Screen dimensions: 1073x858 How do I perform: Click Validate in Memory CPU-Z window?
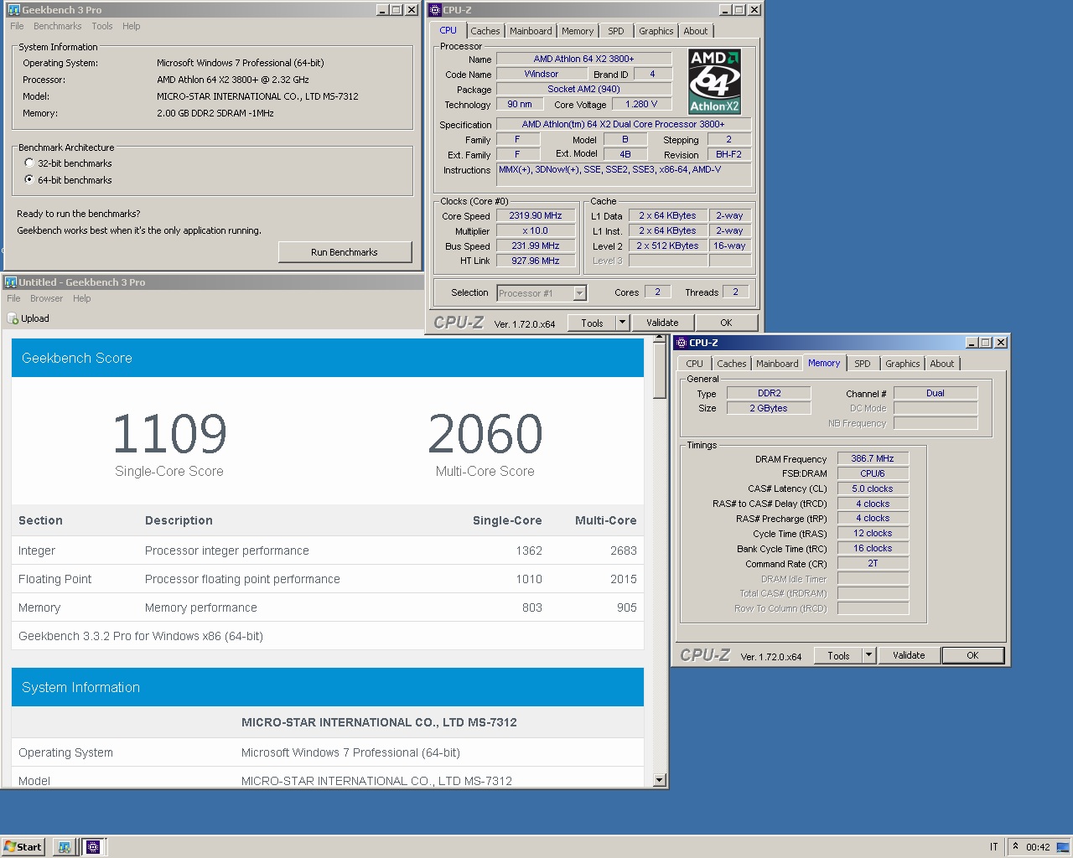[x=909, y=655]
